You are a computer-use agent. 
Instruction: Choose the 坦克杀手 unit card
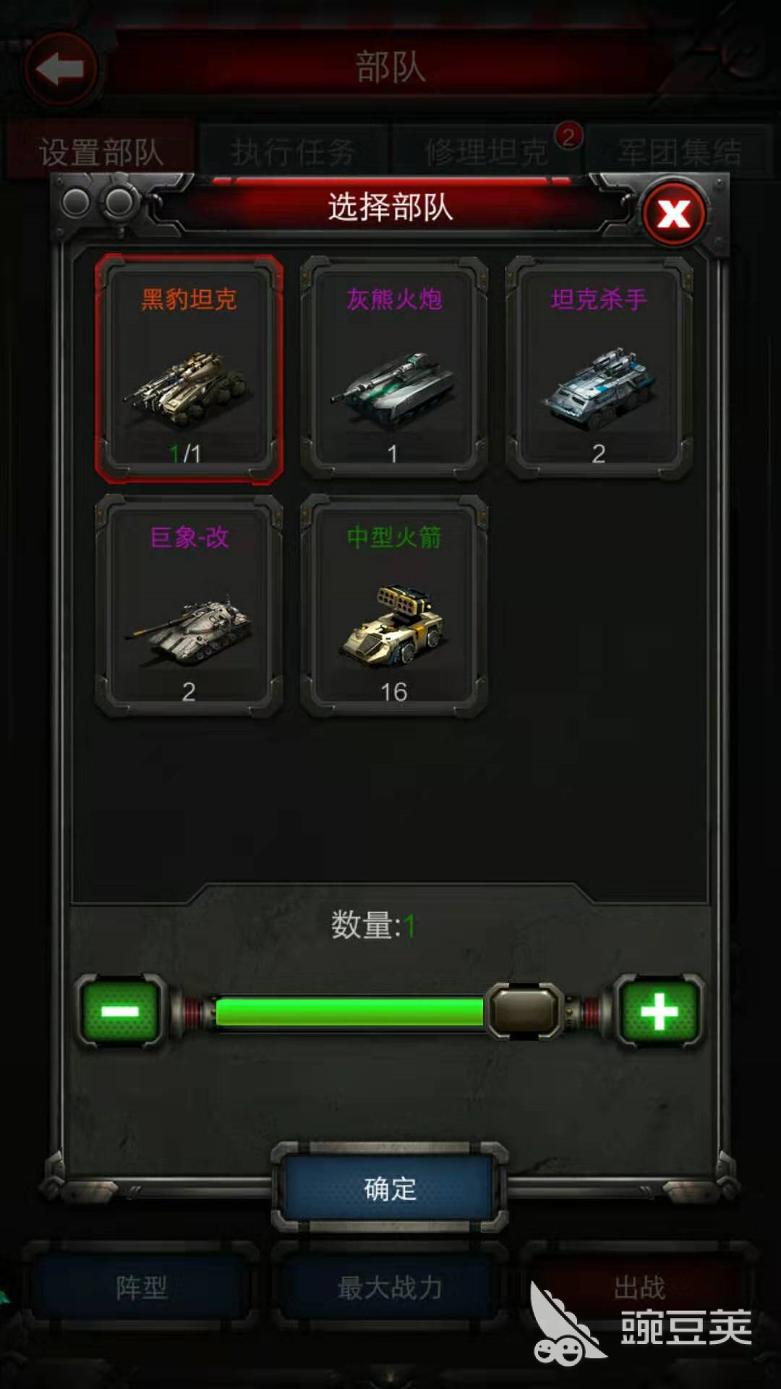pos(599,369)
